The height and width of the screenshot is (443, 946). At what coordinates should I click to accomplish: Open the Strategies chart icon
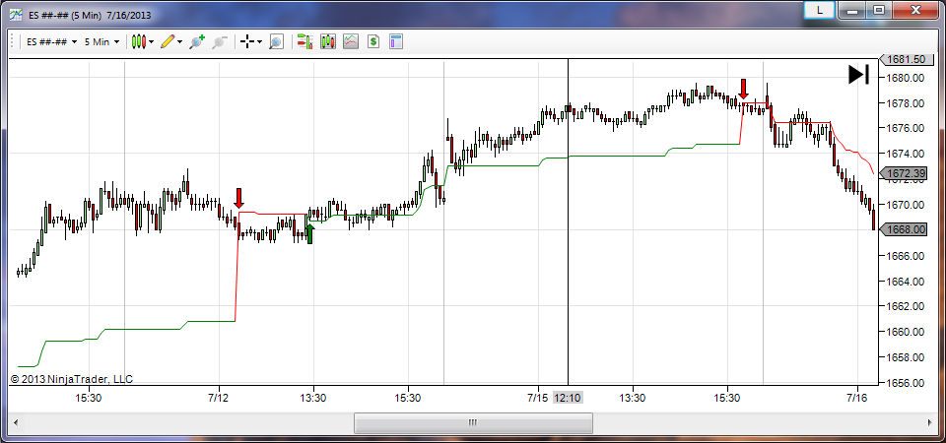coord(350,41)
